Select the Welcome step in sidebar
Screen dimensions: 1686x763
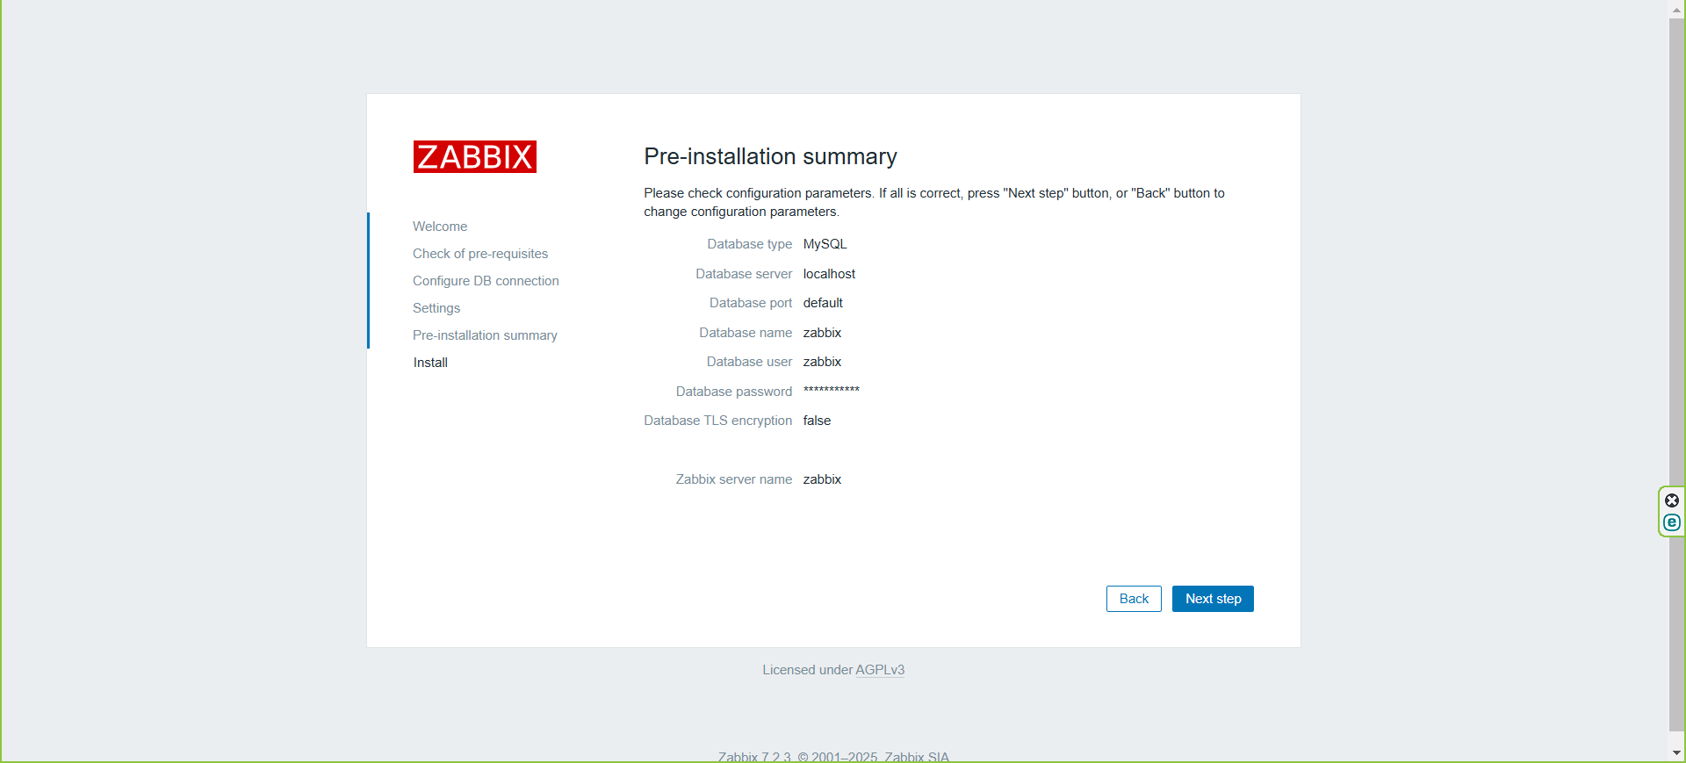click(x=440, y=227)
